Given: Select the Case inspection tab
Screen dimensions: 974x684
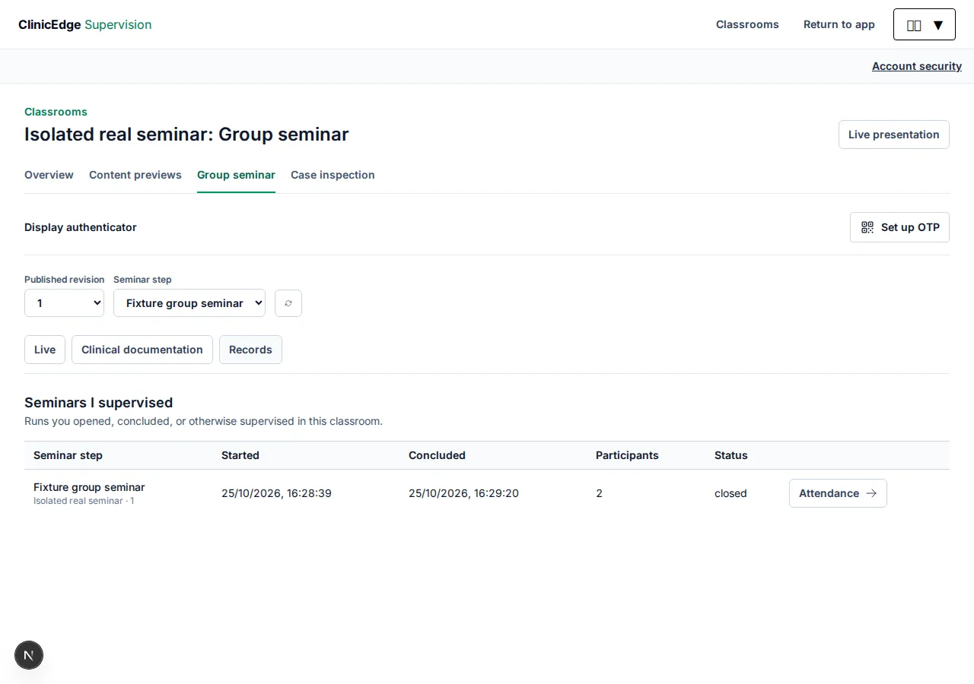Looking at the screenshot, I should point(333,175).
